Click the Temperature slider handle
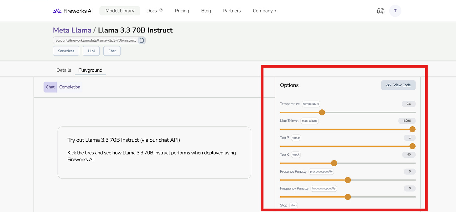This screenshot has width=456, height=212. coord(322,112)
